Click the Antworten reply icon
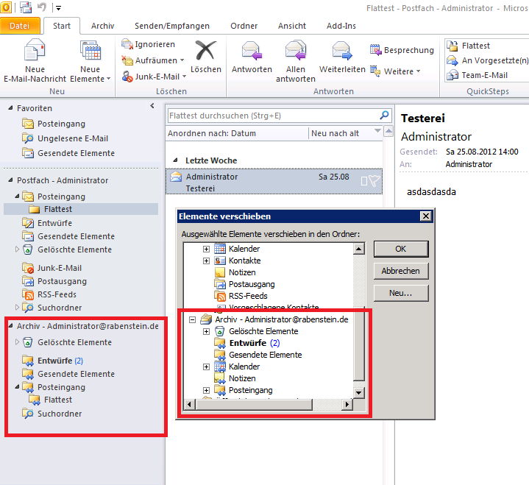Image resolution: width=529 pixels, height=485 pixels. 252,52
